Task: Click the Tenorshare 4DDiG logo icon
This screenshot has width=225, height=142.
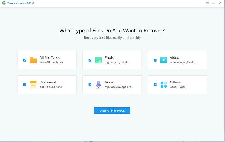Action: point(4,3)
